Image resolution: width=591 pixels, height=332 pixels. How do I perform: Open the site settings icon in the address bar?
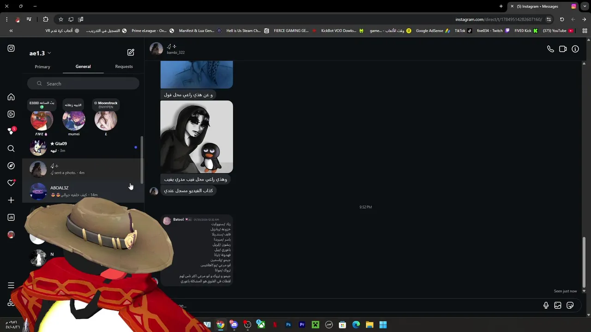(x=549, y=19)
